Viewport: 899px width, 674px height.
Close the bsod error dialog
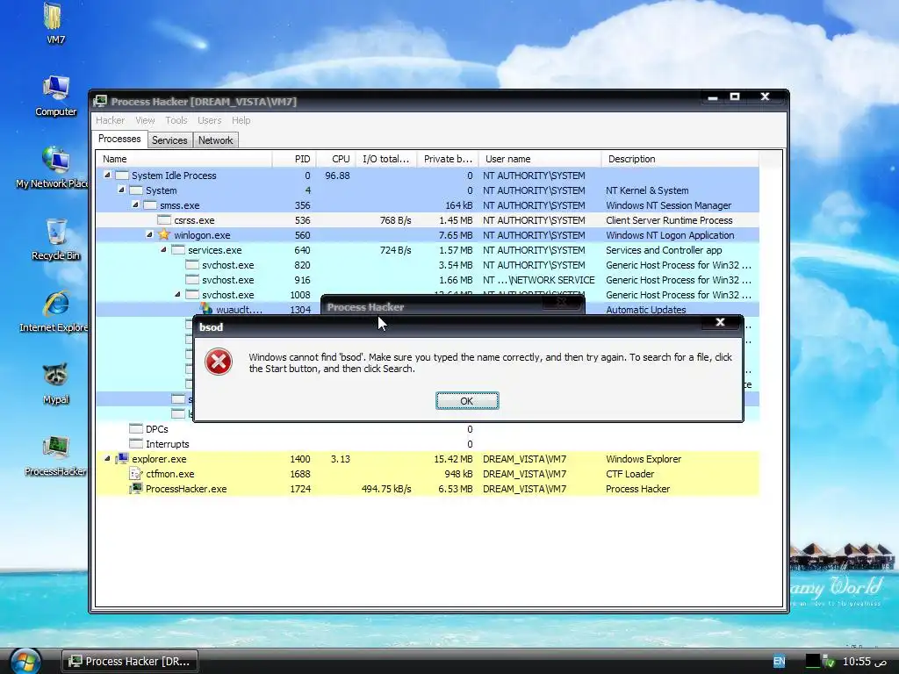tap(720, 322)
